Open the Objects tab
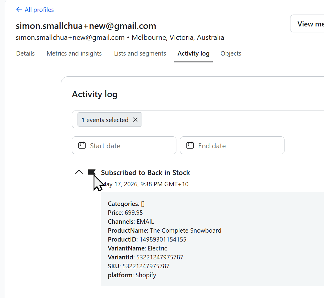Screen dimensions: 324x298 [231, 53]
